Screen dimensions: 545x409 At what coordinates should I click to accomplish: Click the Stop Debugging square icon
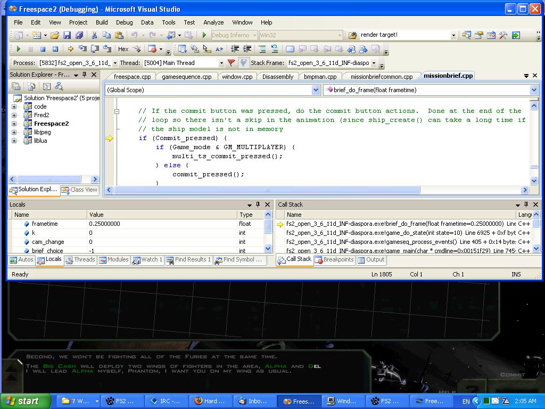43,49
